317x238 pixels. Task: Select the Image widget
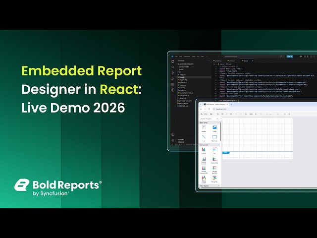coord(214,128)
